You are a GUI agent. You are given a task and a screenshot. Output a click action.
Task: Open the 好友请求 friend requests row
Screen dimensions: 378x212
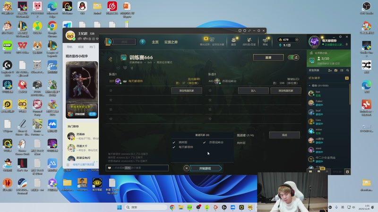pos(328,78)
